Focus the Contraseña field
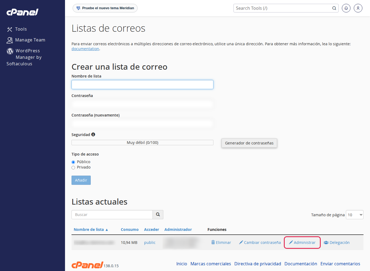Screen dimensions: 370x271 [142, 104]
